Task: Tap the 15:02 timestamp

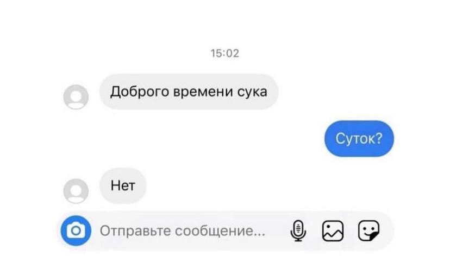Action: [x=224, y=53]
